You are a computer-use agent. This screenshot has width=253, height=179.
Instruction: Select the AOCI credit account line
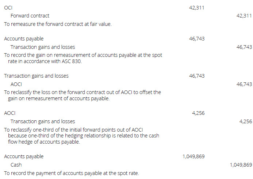pyautogui.click(x=16, y=84)
